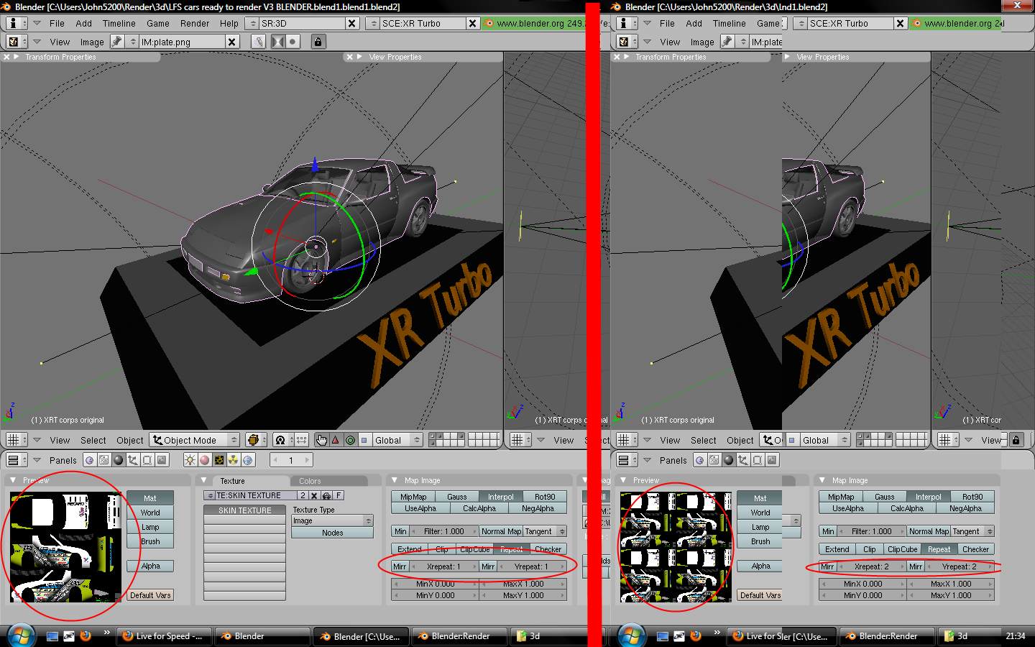The height and width of the screenshot is (647, 1035).
Task: Collapse Preview panel triangle in left window
Action: [x=13, y=479]
